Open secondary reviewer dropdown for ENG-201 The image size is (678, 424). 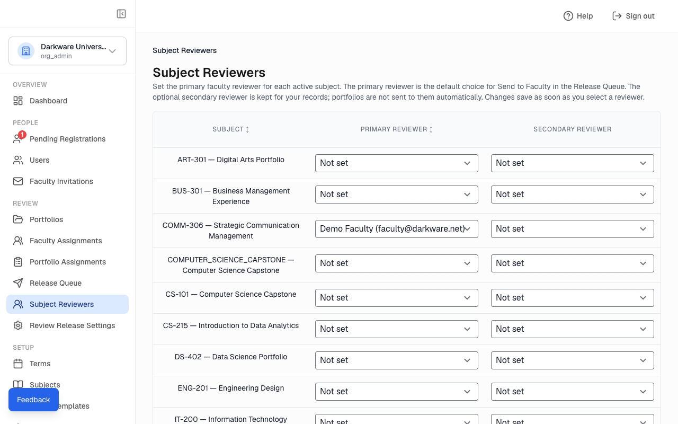point(573,392)
